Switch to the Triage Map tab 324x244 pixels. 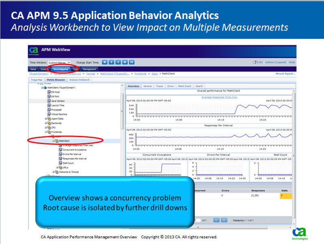36,80
